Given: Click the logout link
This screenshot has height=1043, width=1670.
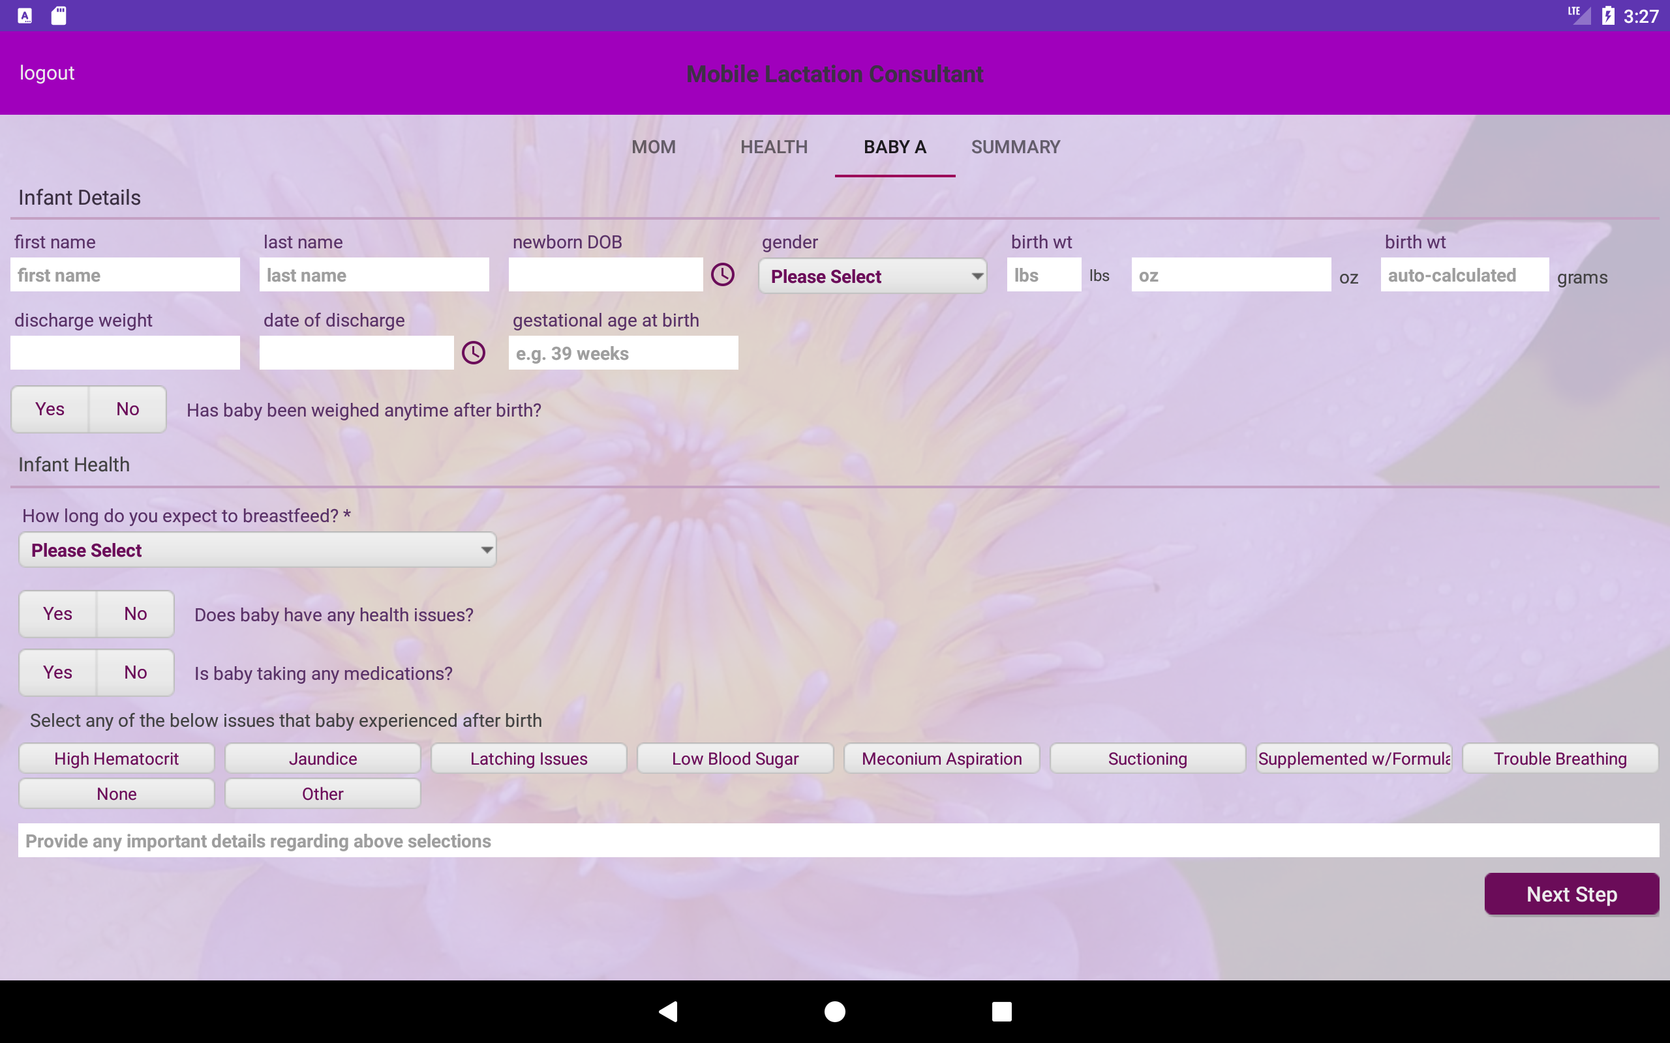Looking at the screenshot, I should (x=46, y=72).
